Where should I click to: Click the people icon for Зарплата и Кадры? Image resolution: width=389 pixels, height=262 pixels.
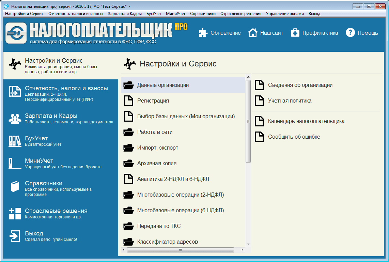pyautogui.click(x=15, y=119)
